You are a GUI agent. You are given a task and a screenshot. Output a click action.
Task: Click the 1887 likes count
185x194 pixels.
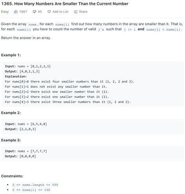point(23,12)
